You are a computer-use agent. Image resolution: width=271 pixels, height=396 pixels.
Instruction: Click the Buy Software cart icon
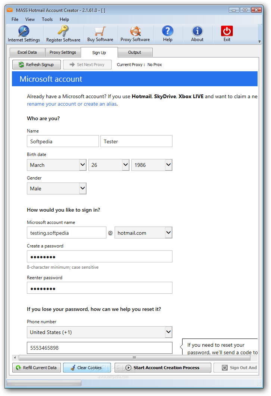[x=100, y=31]
